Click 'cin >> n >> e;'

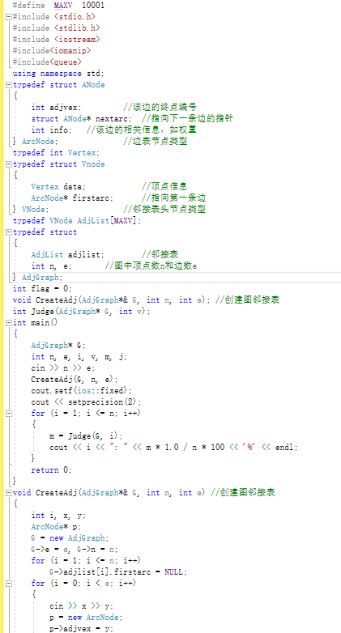(63, 368)
